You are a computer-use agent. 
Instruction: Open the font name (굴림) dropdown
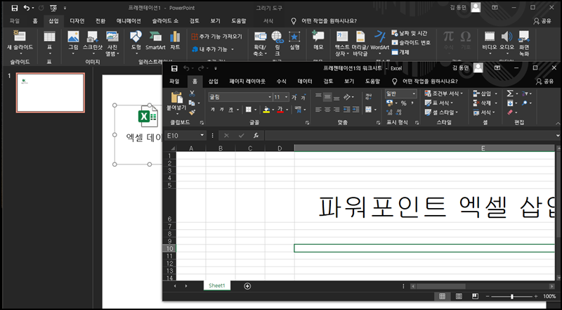(270, 97)
